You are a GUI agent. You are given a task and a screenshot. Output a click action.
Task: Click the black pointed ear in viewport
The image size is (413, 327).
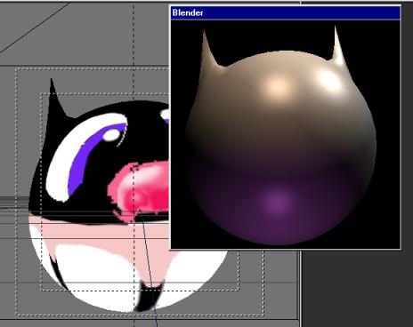click(x=56, y=100)
